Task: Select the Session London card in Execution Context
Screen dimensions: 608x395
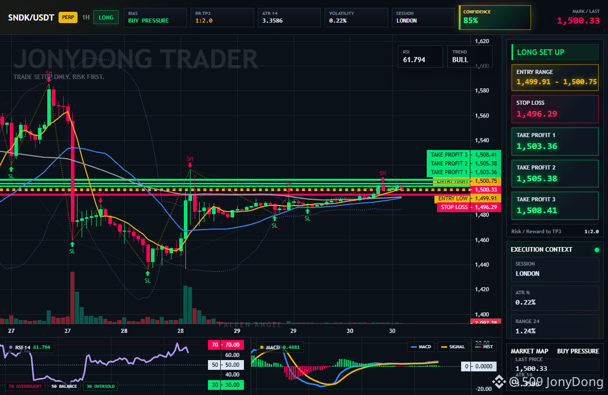Action: [555, 269]
